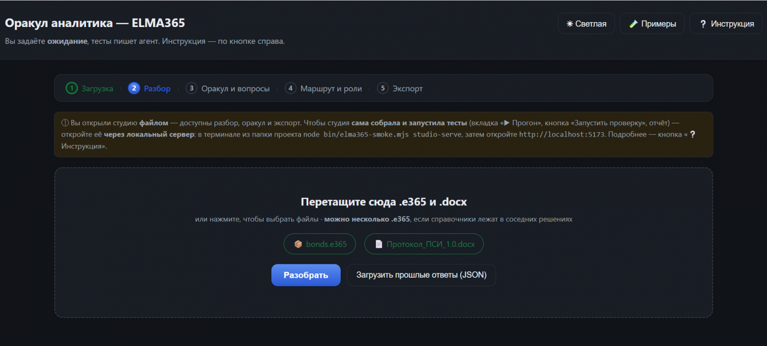
Task: Select the bonds.e365 file chip
Action: [320, 244]
